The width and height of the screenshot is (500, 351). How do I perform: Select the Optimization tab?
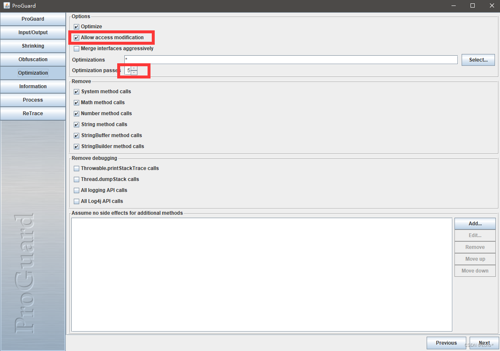coord(33,73)
